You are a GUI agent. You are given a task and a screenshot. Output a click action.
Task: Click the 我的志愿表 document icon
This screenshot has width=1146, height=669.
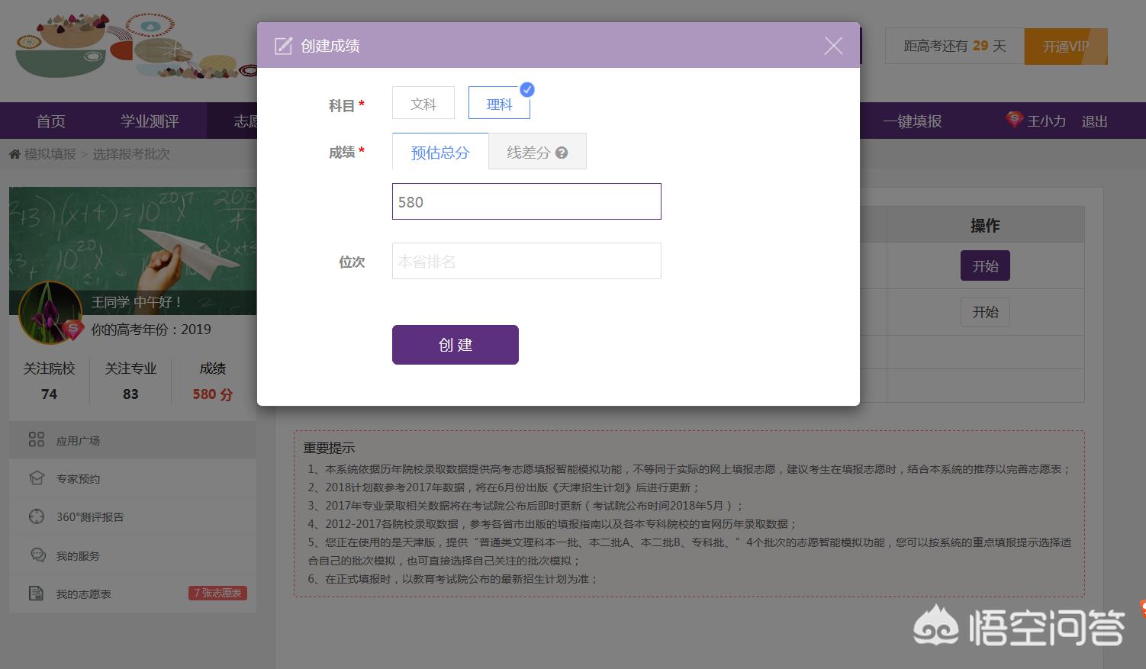(36, 593)
